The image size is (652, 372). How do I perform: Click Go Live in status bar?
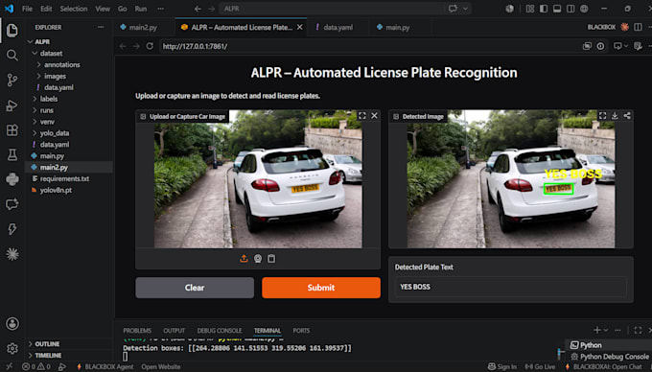click(x=540, y=366)
